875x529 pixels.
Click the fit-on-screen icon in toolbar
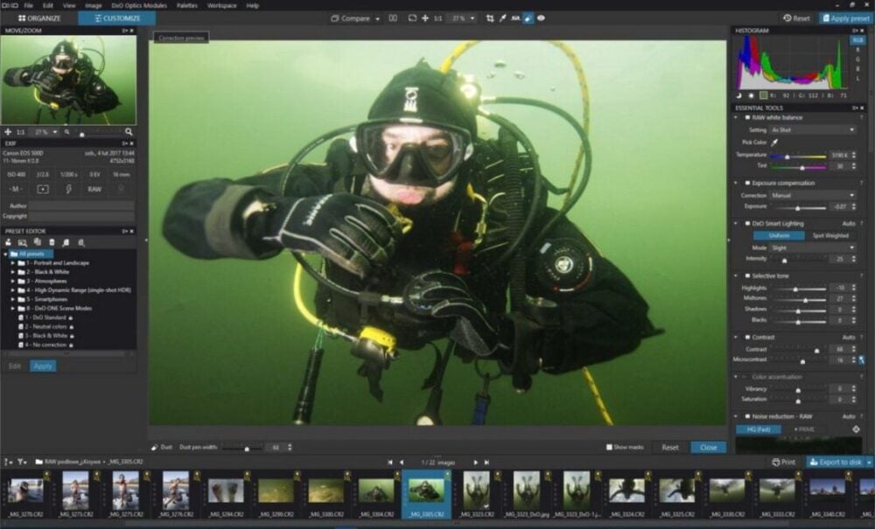pos(412,18)
